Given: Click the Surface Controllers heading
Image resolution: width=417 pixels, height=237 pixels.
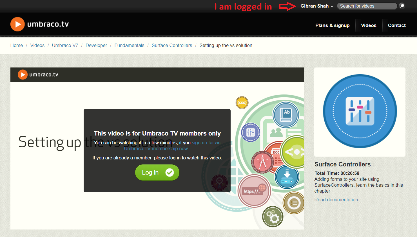Looking at the screenshot, I should click(x=342, y=164).
